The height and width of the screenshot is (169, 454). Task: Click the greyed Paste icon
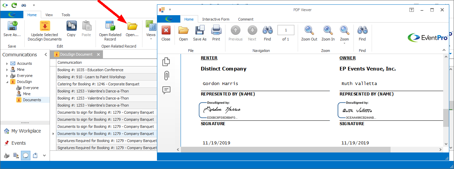point(86,26)
